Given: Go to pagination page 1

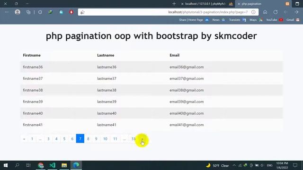Looking at the screenshot, I should pyautogui.click(x=32, y=138).
